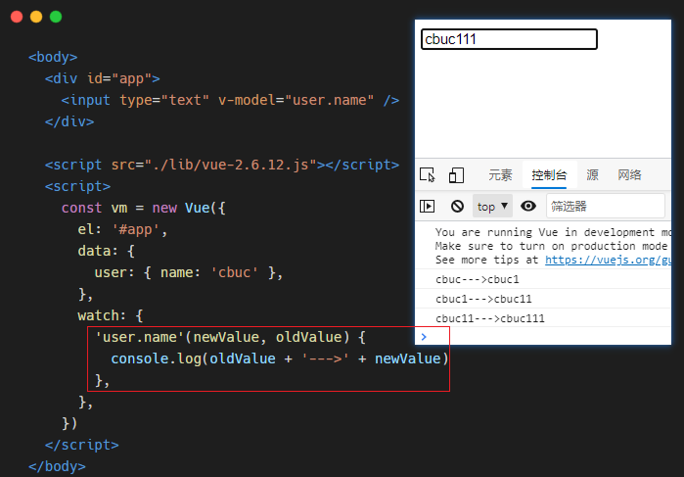Click the 'Make sure to turn on production mode' line
This screenshot has height=477, width=684.
click(x=551, y=246)
